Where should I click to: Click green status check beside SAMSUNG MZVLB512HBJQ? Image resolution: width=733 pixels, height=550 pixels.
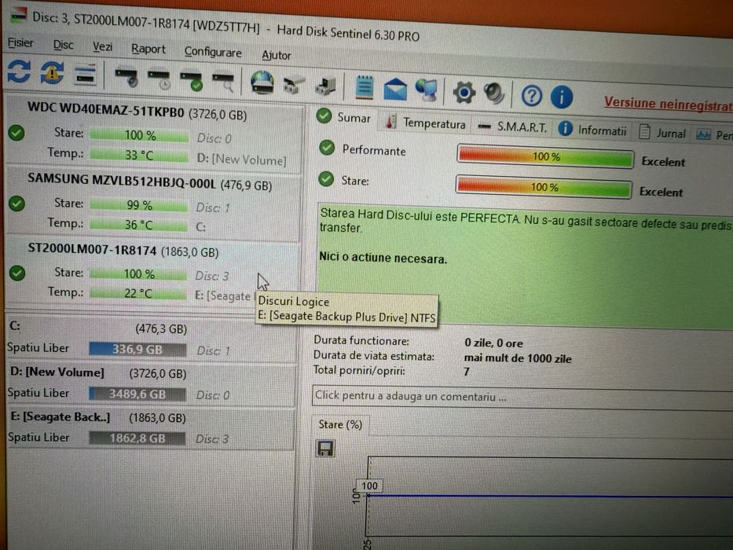pos(16,203)
